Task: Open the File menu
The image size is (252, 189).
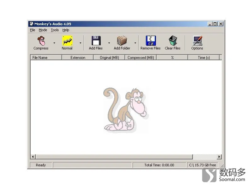Action: [32, 30]
